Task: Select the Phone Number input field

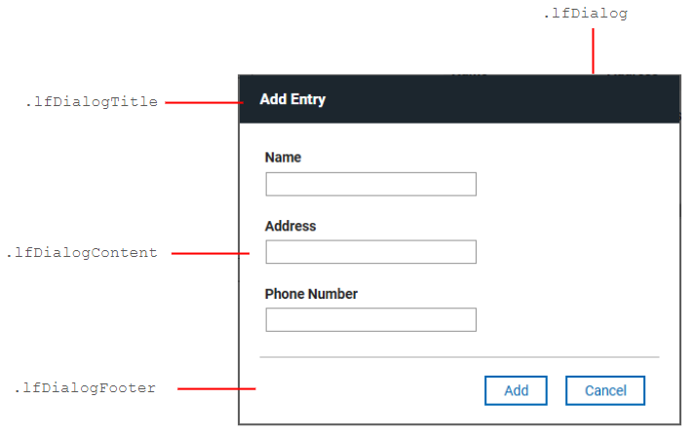Action: (370, 320)
